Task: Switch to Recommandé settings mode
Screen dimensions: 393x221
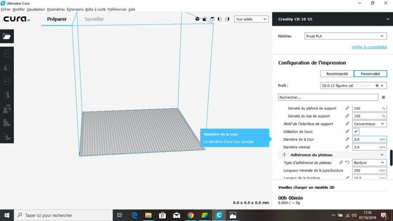Action: (337, 74)
